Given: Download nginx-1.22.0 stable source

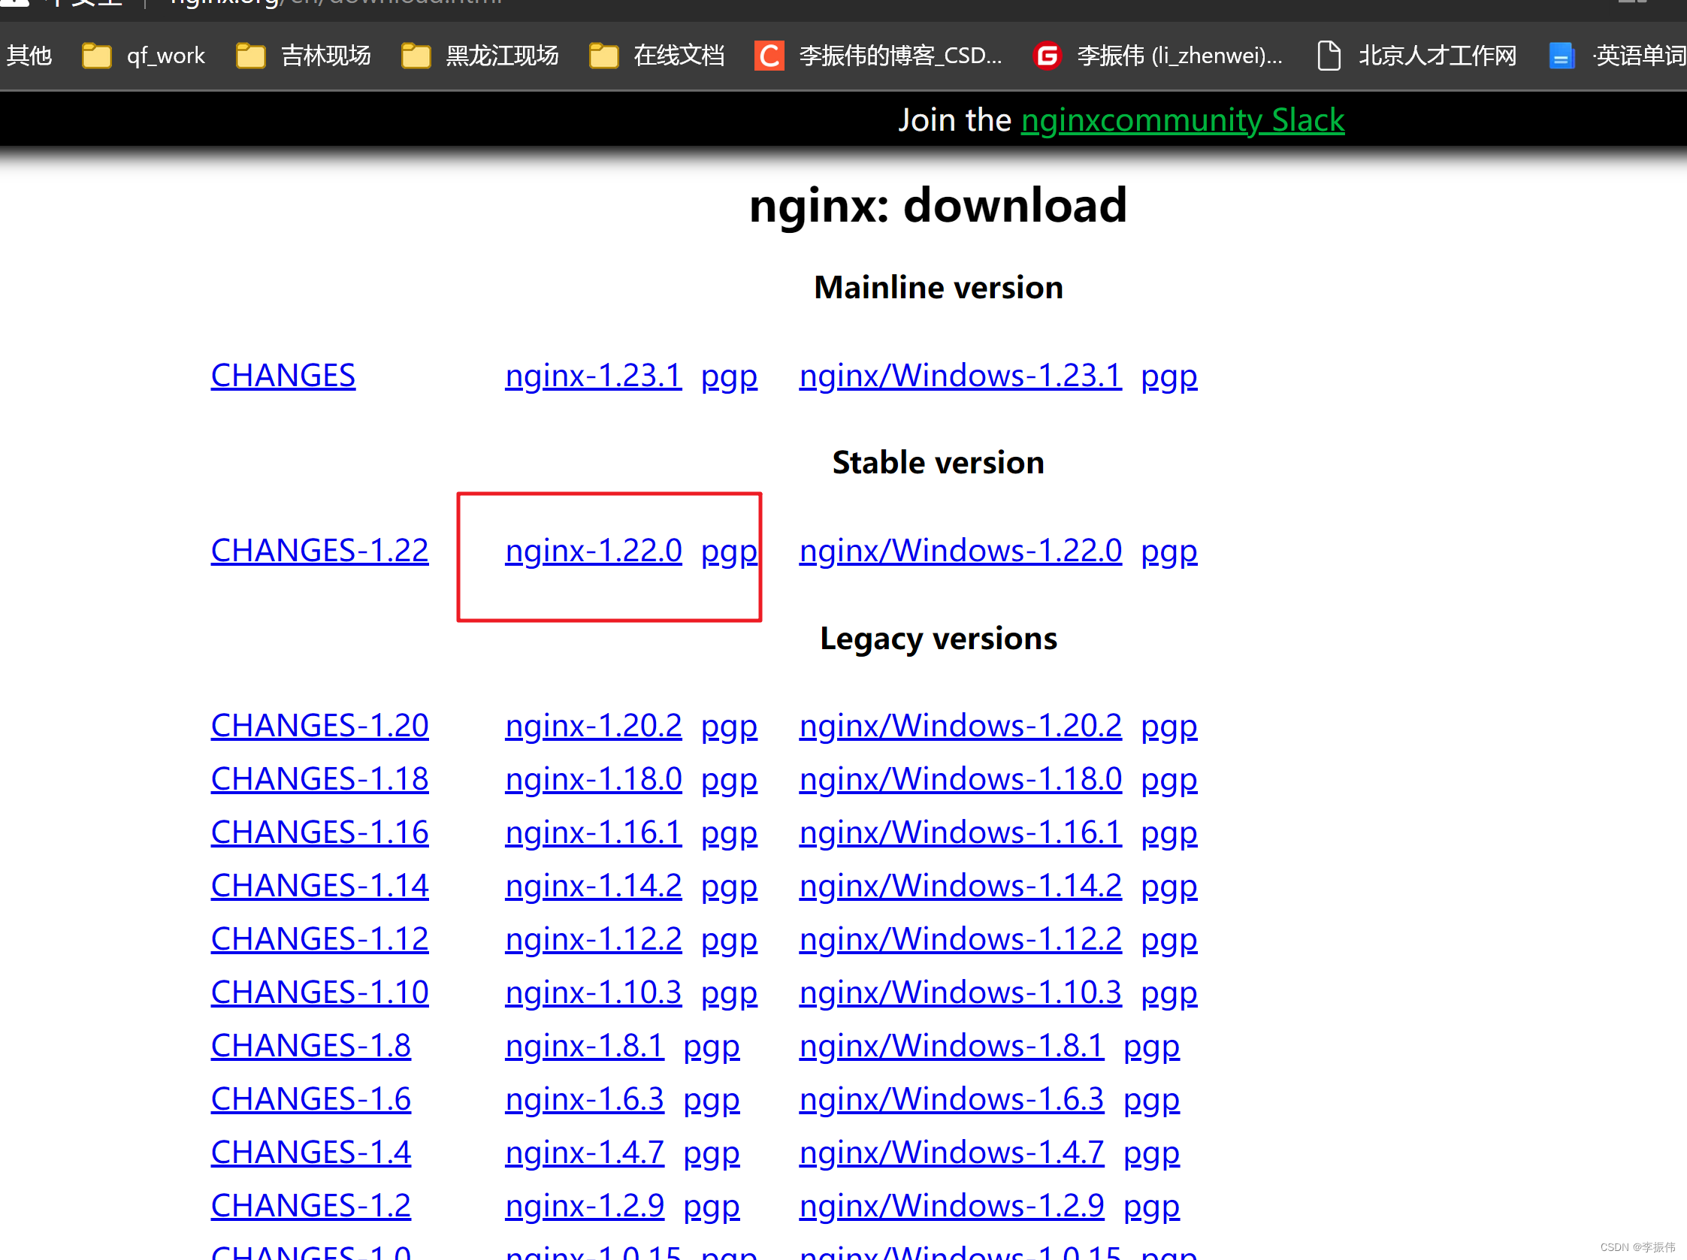Looking at the screenshot, I should 594,551.
